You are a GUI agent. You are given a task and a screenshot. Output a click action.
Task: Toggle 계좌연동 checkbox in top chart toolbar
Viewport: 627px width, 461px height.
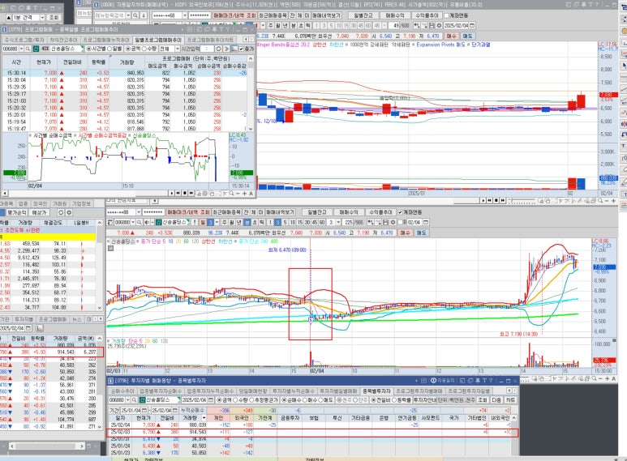click(447, 15)
